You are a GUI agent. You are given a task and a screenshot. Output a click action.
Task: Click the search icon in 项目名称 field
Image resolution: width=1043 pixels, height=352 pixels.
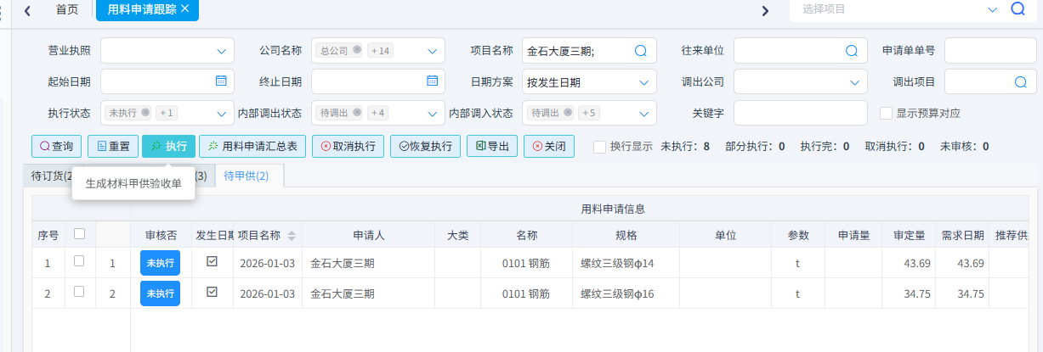coord(641,51)
